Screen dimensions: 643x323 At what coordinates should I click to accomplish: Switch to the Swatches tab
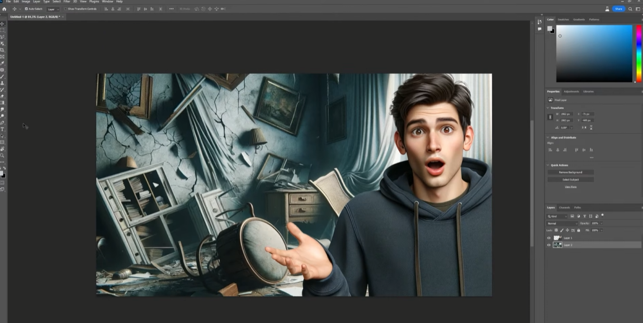[563, 20]
